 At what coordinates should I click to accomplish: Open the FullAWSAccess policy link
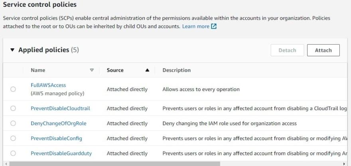coord(48,85)
